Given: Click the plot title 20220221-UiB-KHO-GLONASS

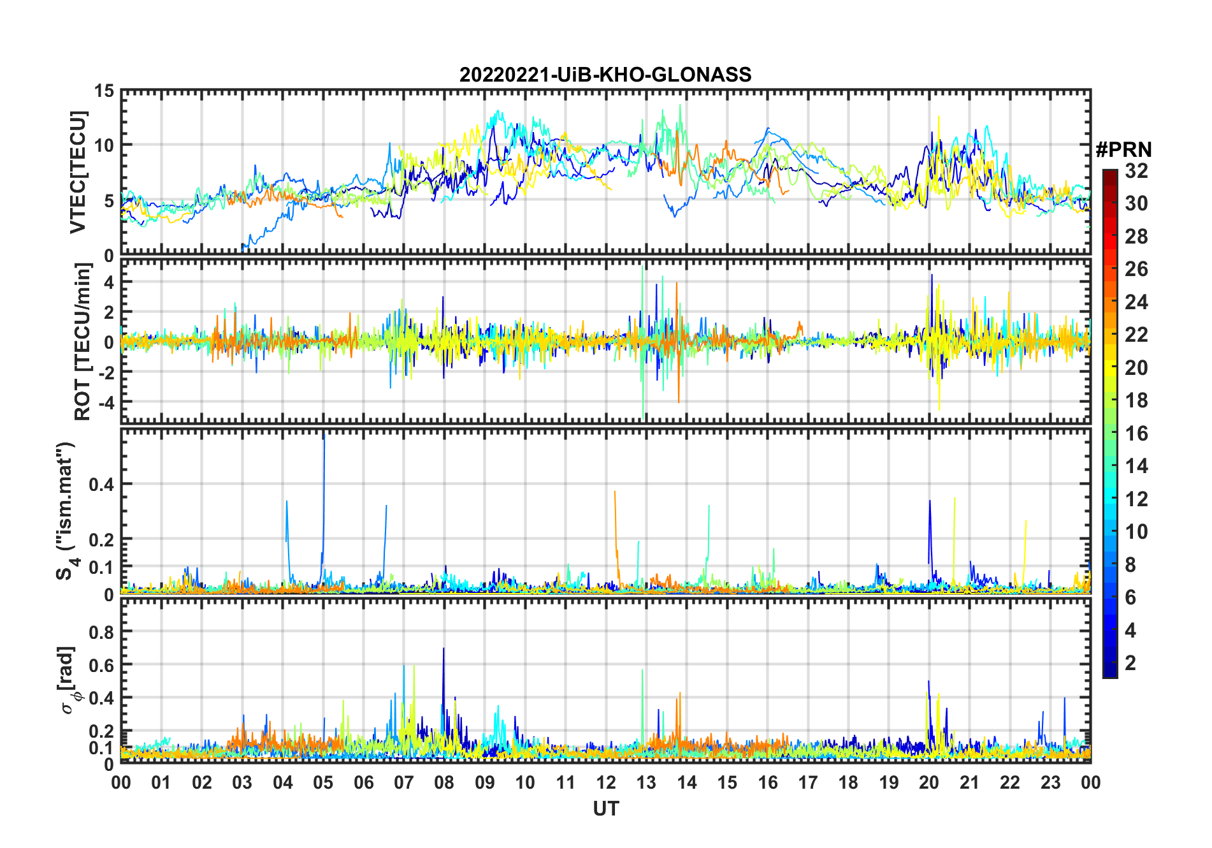Looking at the screenshot, I should tap(605, 75).
